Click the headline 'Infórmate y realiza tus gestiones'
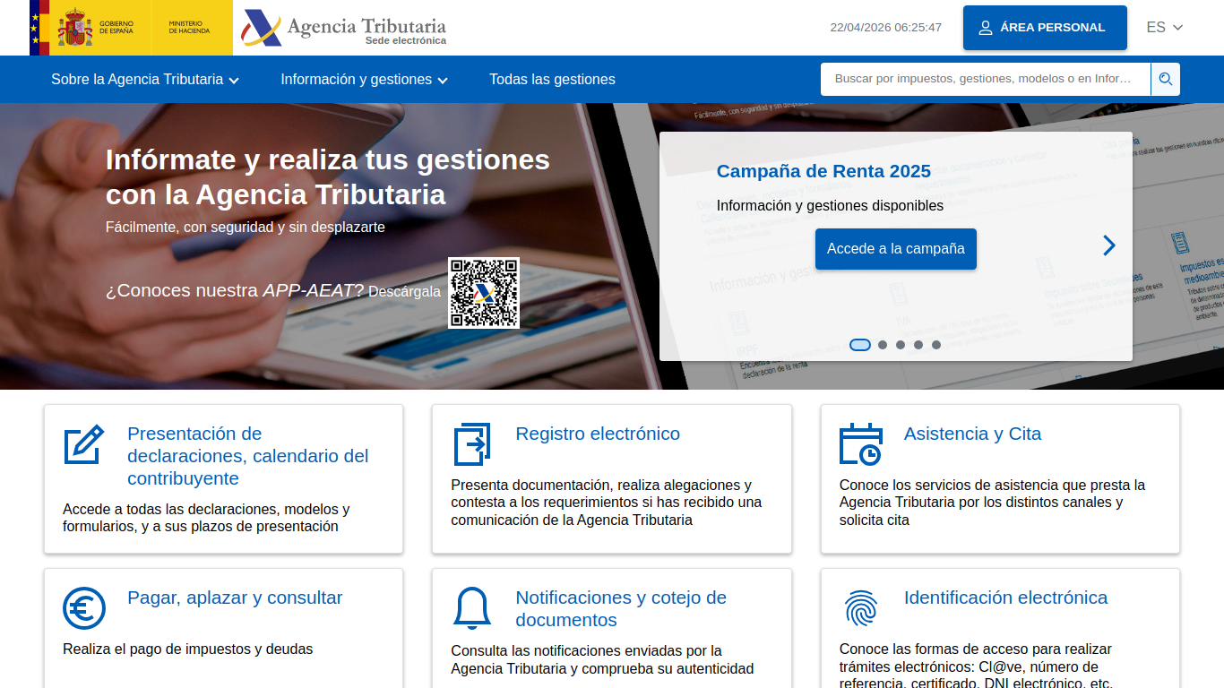Viewport: 1224px width, 688px height. pyautogui.click(x=328, y=176)
